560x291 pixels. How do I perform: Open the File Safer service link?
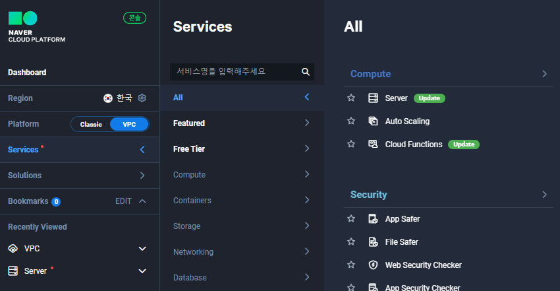coord(401,242)
